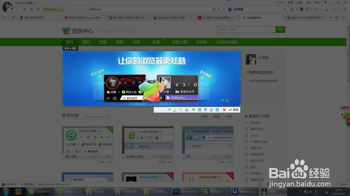Share the screenshot selection
Viewport: 350px width, 196px height.
click(x=211, y=110)
